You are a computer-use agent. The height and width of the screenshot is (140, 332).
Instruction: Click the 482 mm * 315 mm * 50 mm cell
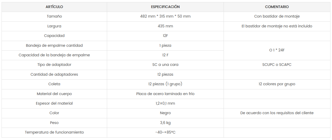point(165,16)
